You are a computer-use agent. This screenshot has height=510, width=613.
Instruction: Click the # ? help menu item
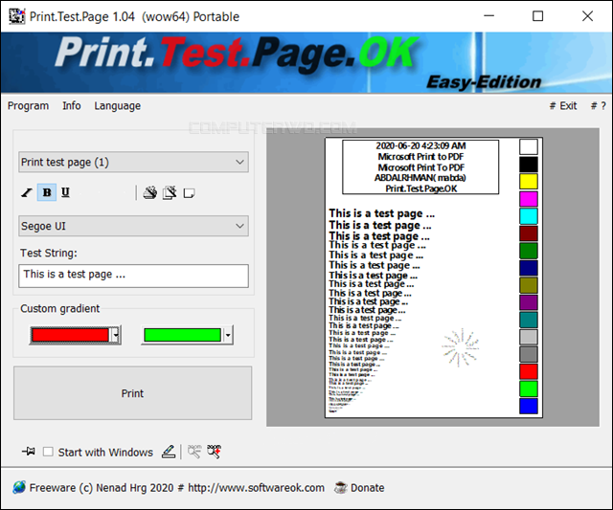click(598, 106)
